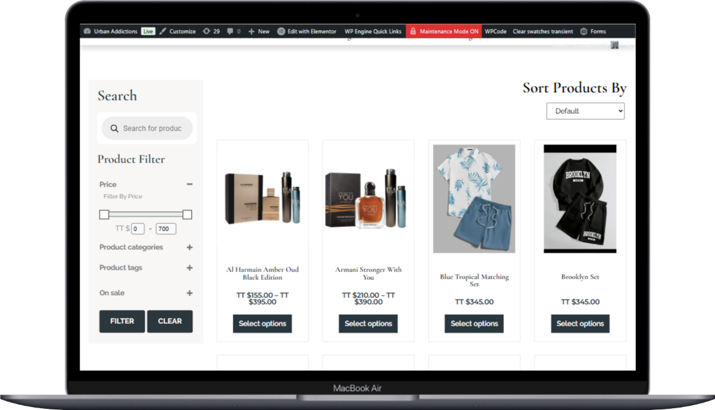
Task: Open Blue Tropical Matching Set image
Action: click(474, 199)
